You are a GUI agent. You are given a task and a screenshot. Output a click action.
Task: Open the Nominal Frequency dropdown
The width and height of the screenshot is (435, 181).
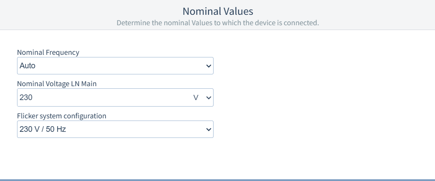115,66
